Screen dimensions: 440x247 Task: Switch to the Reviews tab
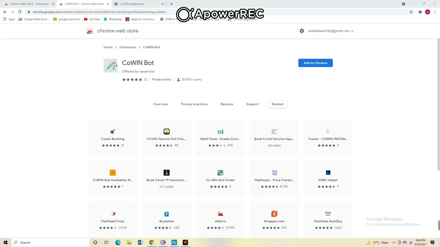coord(227,104)
